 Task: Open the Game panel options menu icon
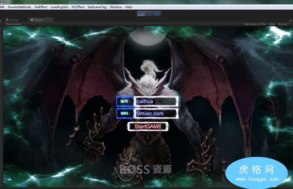coord(290,21)
